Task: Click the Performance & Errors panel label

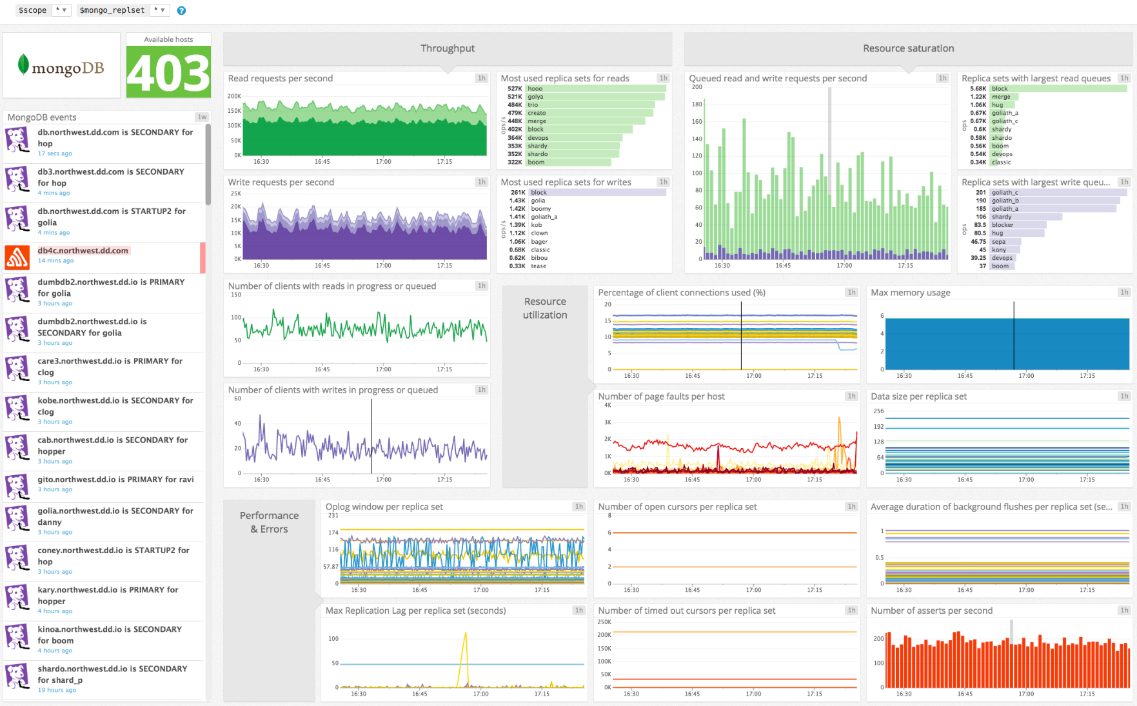Action: [268, 522]
